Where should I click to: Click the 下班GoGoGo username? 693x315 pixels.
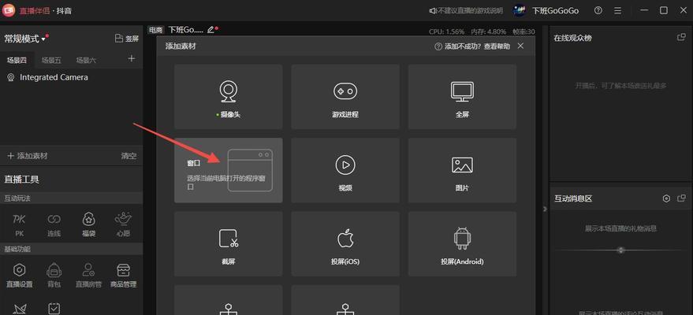[555, 10]
